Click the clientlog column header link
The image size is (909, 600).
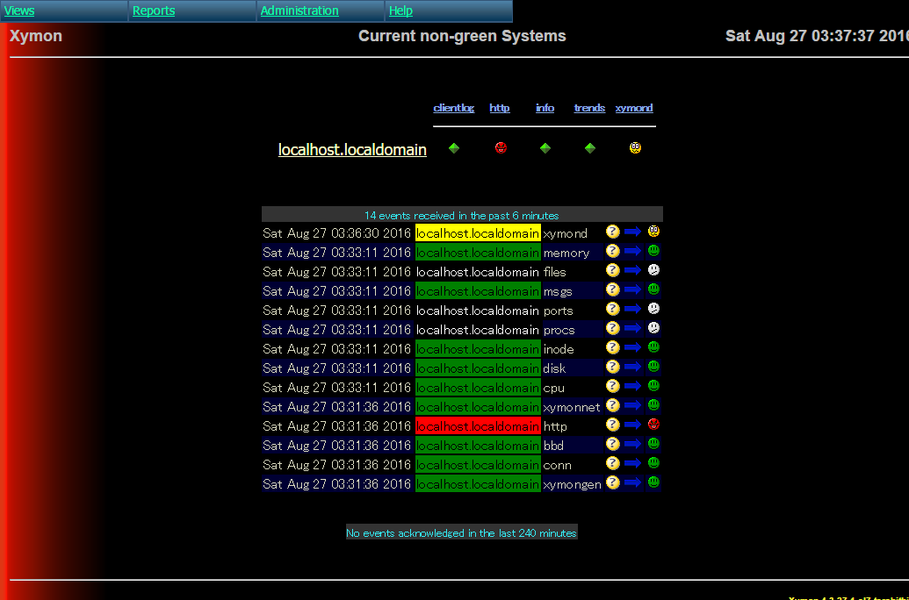(x=453, y=108)
